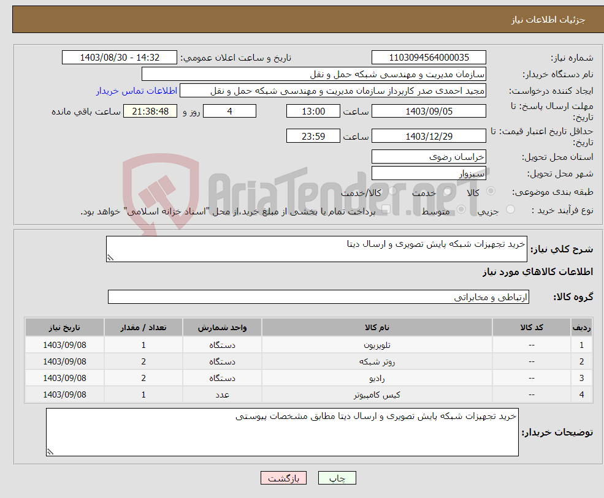Click unit دستگاه in تلویزیون row
604x498 pixels.
coord(222,345)
